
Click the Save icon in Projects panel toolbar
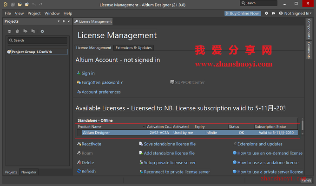9,31
